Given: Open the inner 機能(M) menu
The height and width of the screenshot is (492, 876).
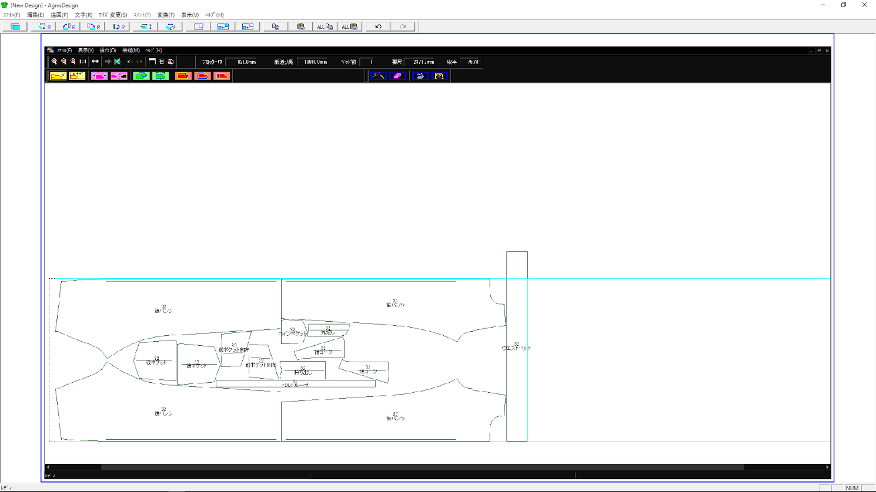Looking at the screenshot, I should tap(131, 50).
